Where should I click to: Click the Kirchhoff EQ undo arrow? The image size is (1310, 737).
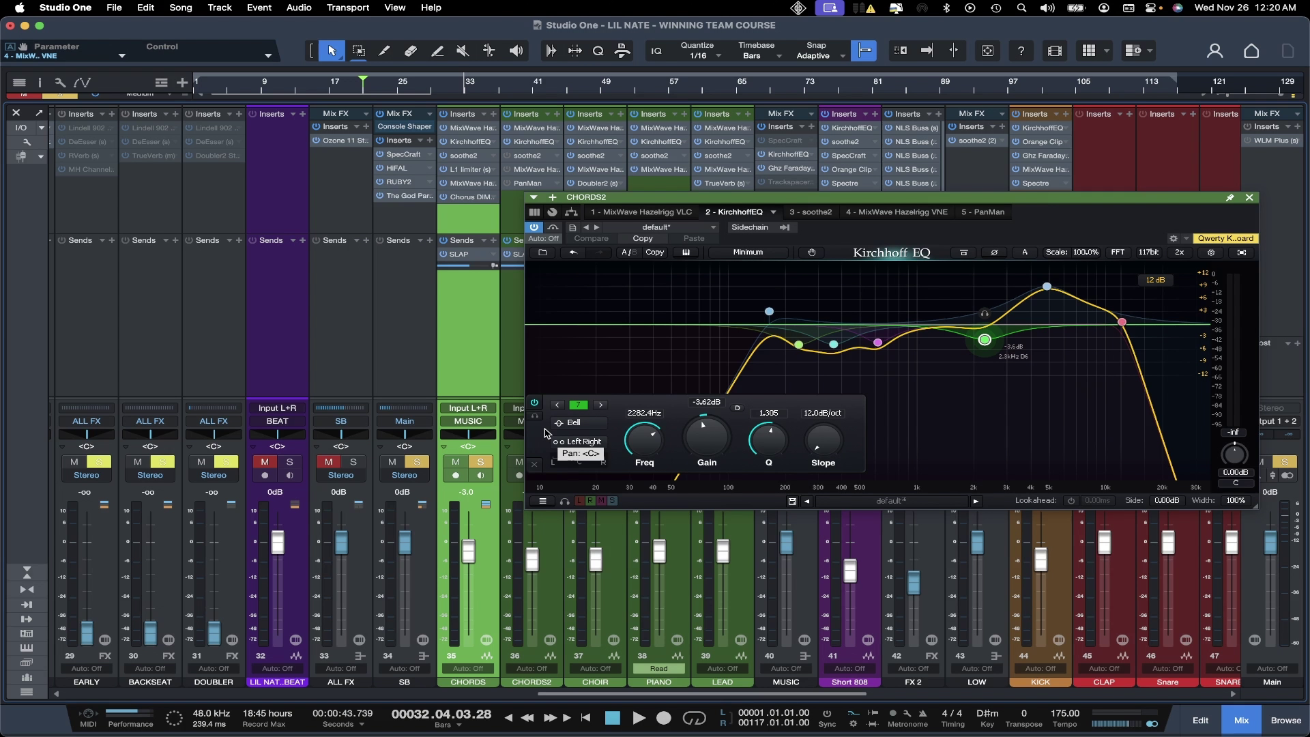(x=573, y=252)
